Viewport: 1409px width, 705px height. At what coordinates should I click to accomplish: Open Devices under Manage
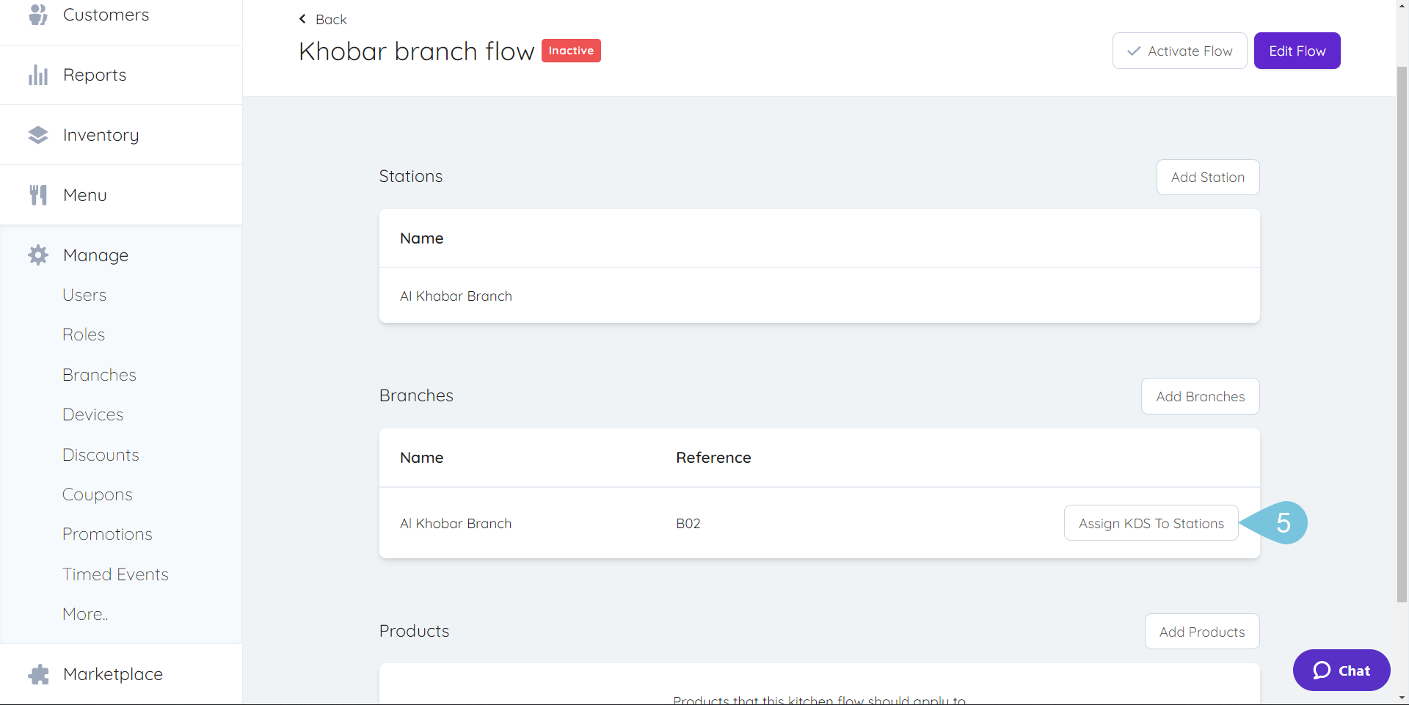(92, 414)
